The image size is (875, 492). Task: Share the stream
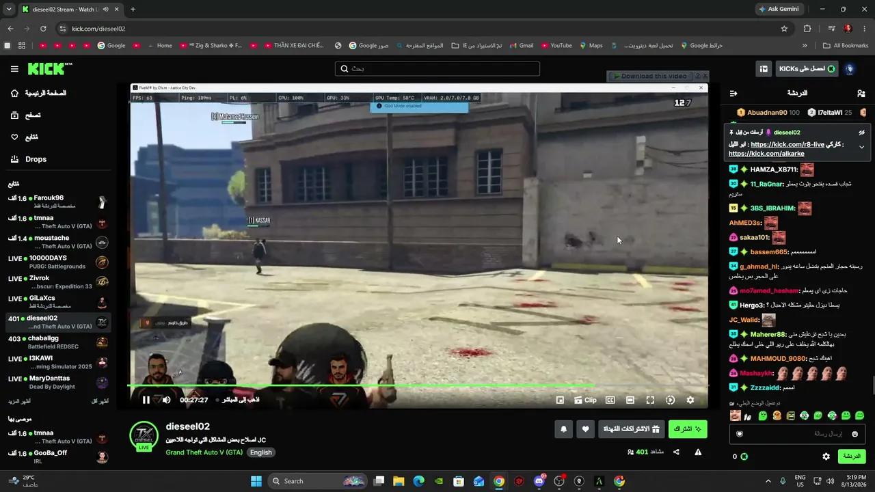point(676,452)
